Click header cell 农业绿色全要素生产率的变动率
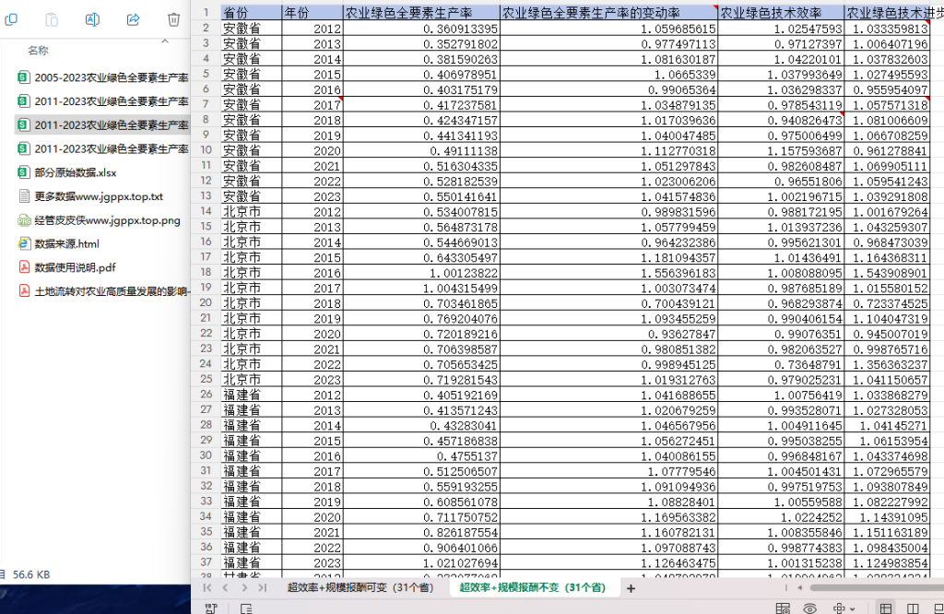944x614 pixels. (609, 13)
